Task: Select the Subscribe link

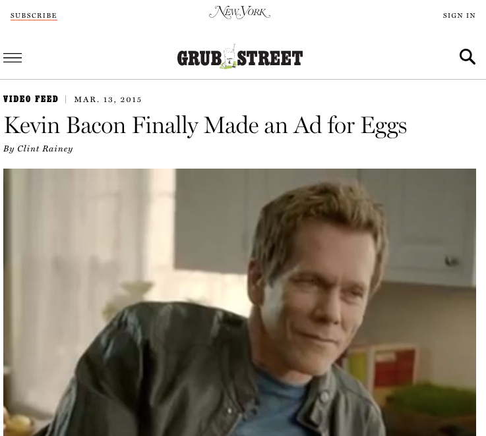Action: pyautogui.click(x=34, y=16)
